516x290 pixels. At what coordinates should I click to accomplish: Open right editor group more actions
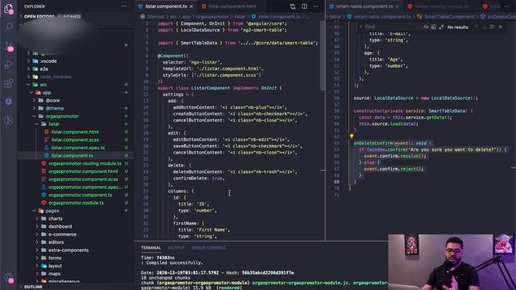click(507, 6)
